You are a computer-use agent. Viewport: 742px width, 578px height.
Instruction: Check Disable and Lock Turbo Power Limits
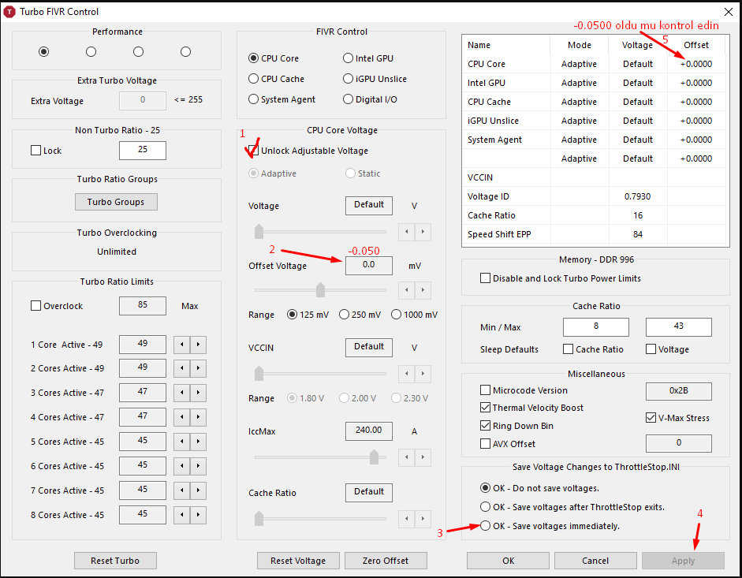click(x=485, y=278)
